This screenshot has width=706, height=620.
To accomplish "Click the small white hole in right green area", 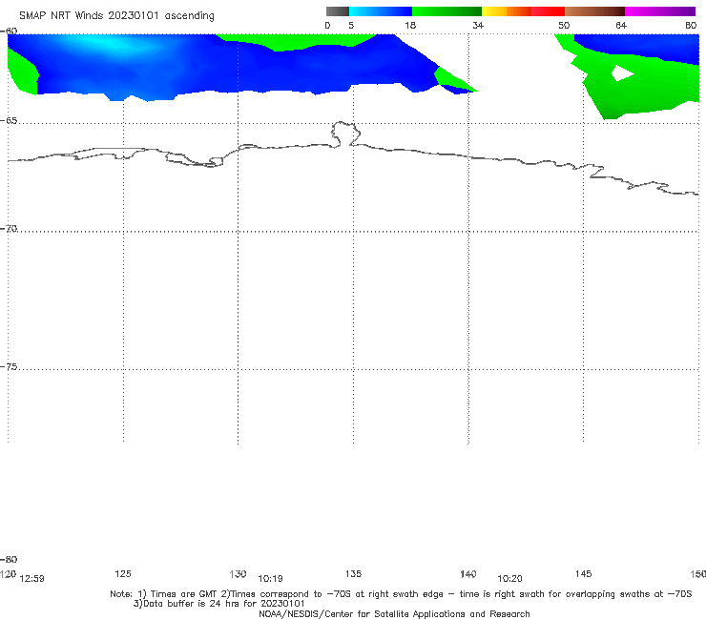I will [x=622, y=72].
